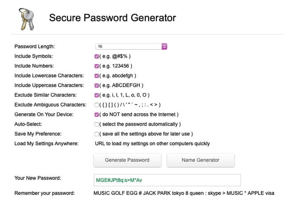Toggle Include Uppercase Characters checkbox

click(97, 85)
